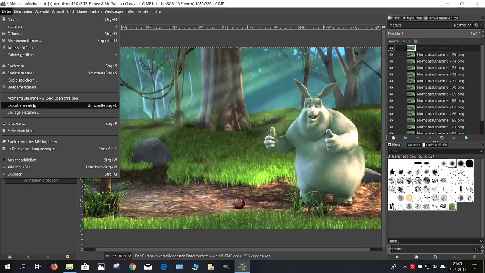Hide the Momentaufnahme - 72.png layer
Viewport: 485px width, 273px height.
(x=391, y=74)
